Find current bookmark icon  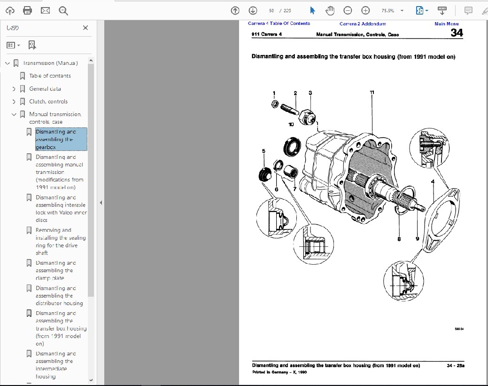click(x=32, y=45)
